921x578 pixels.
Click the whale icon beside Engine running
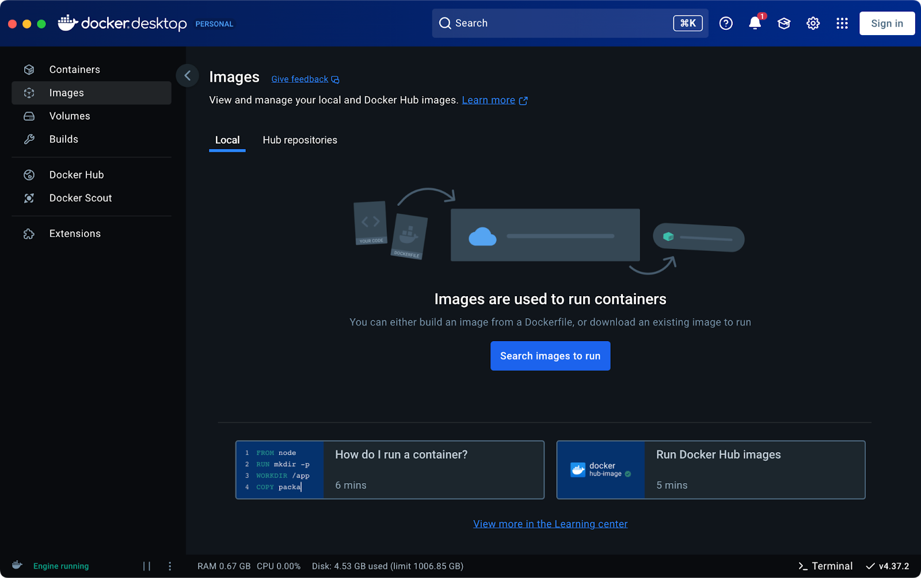(x=17, y=565)
